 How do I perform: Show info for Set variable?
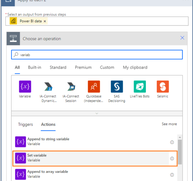click(172, 159)
